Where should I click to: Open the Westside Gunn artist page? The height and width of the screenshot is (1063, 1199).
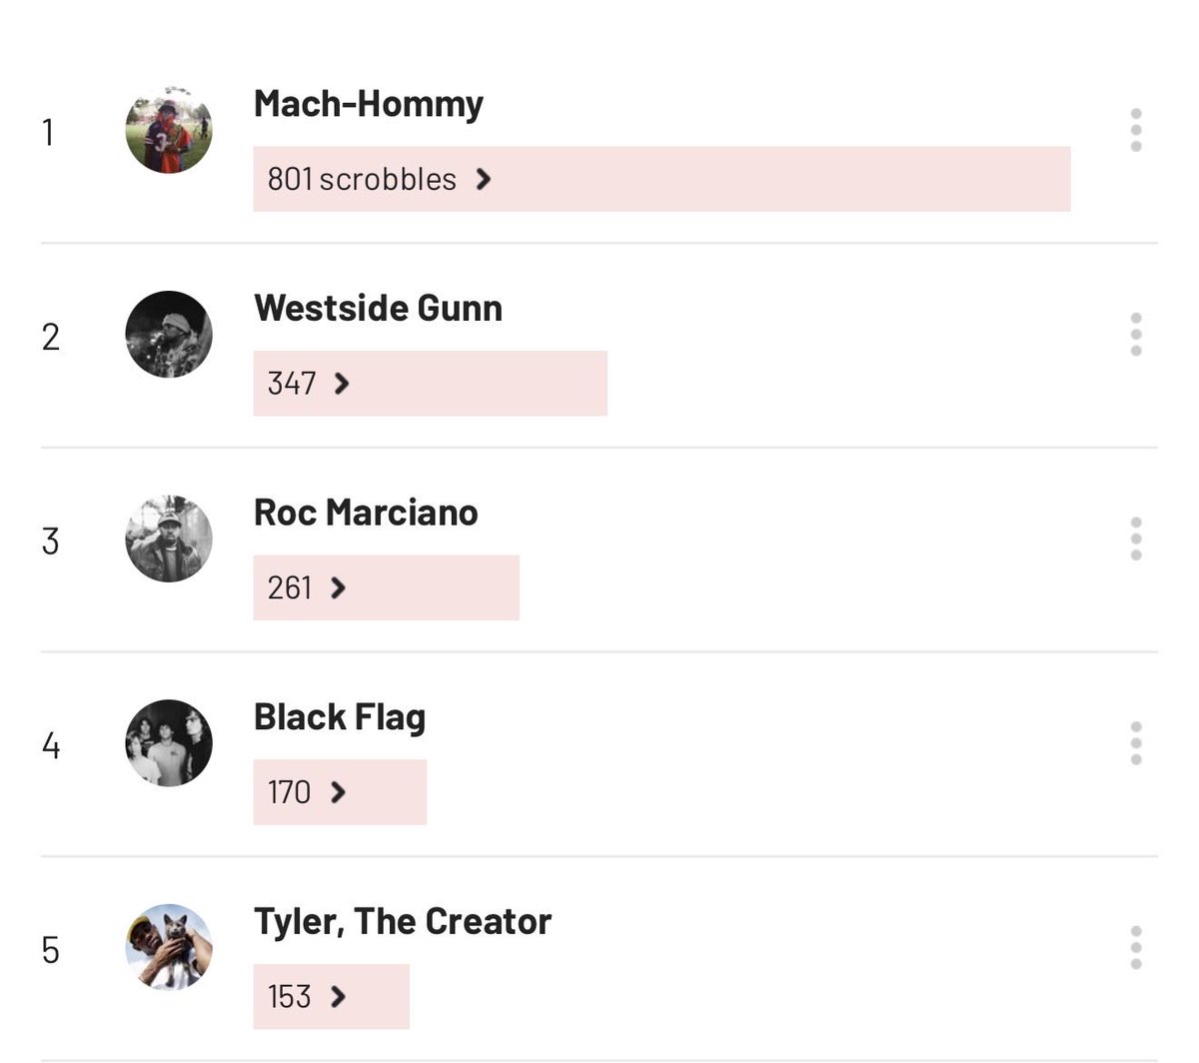(x=379, y=308)
